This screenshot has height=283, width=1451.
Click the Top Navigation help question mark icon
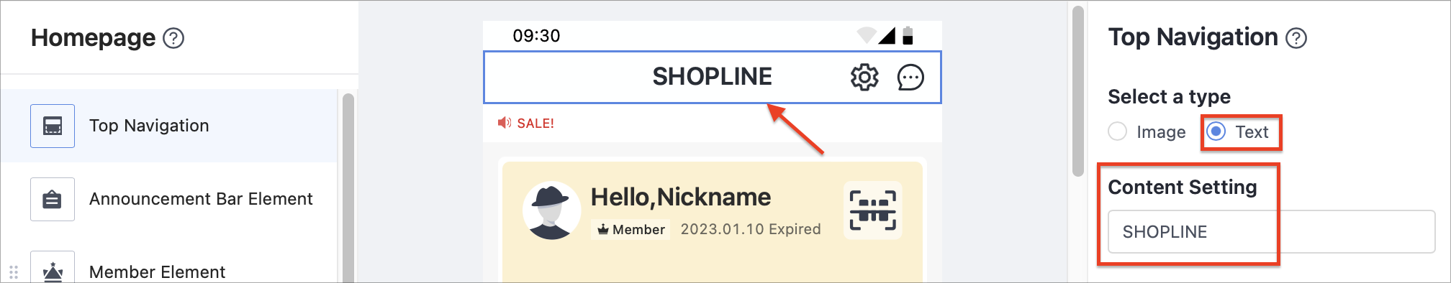coord(1296,38)
